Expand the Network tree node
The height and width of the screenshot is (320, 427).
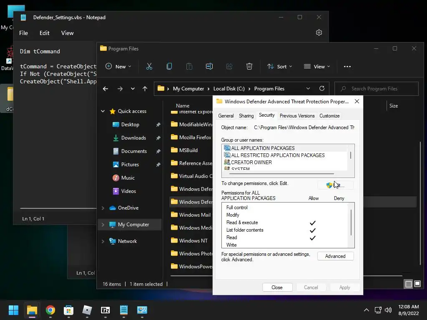tap(103, 241)
